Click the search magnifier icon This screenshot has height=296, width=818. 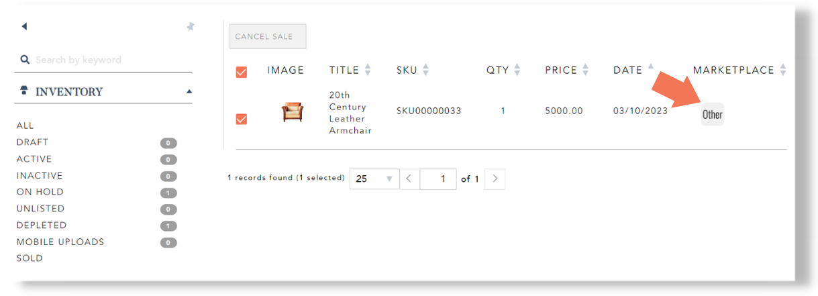pos(25,60)
